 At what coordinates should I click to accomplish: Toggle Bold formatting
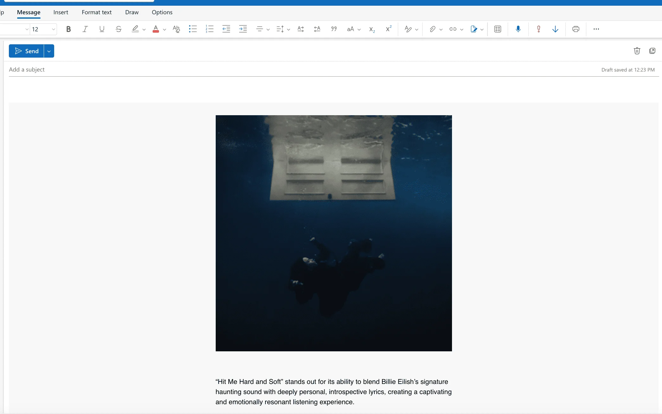click(68, 29)
